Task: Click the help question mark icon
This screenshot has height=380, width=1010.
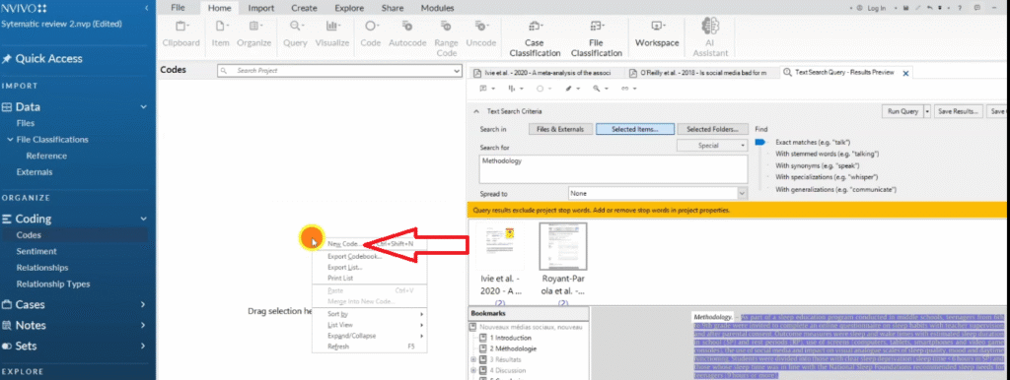Action: [x=960, y=8]
